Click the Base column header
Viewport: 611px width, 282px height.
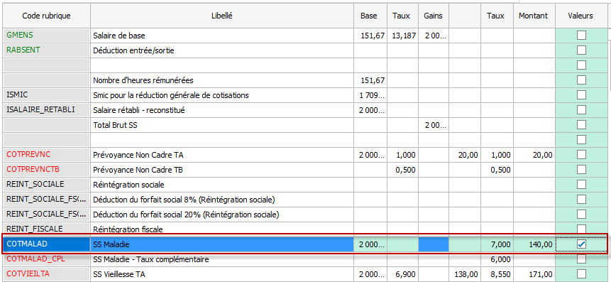368,16
